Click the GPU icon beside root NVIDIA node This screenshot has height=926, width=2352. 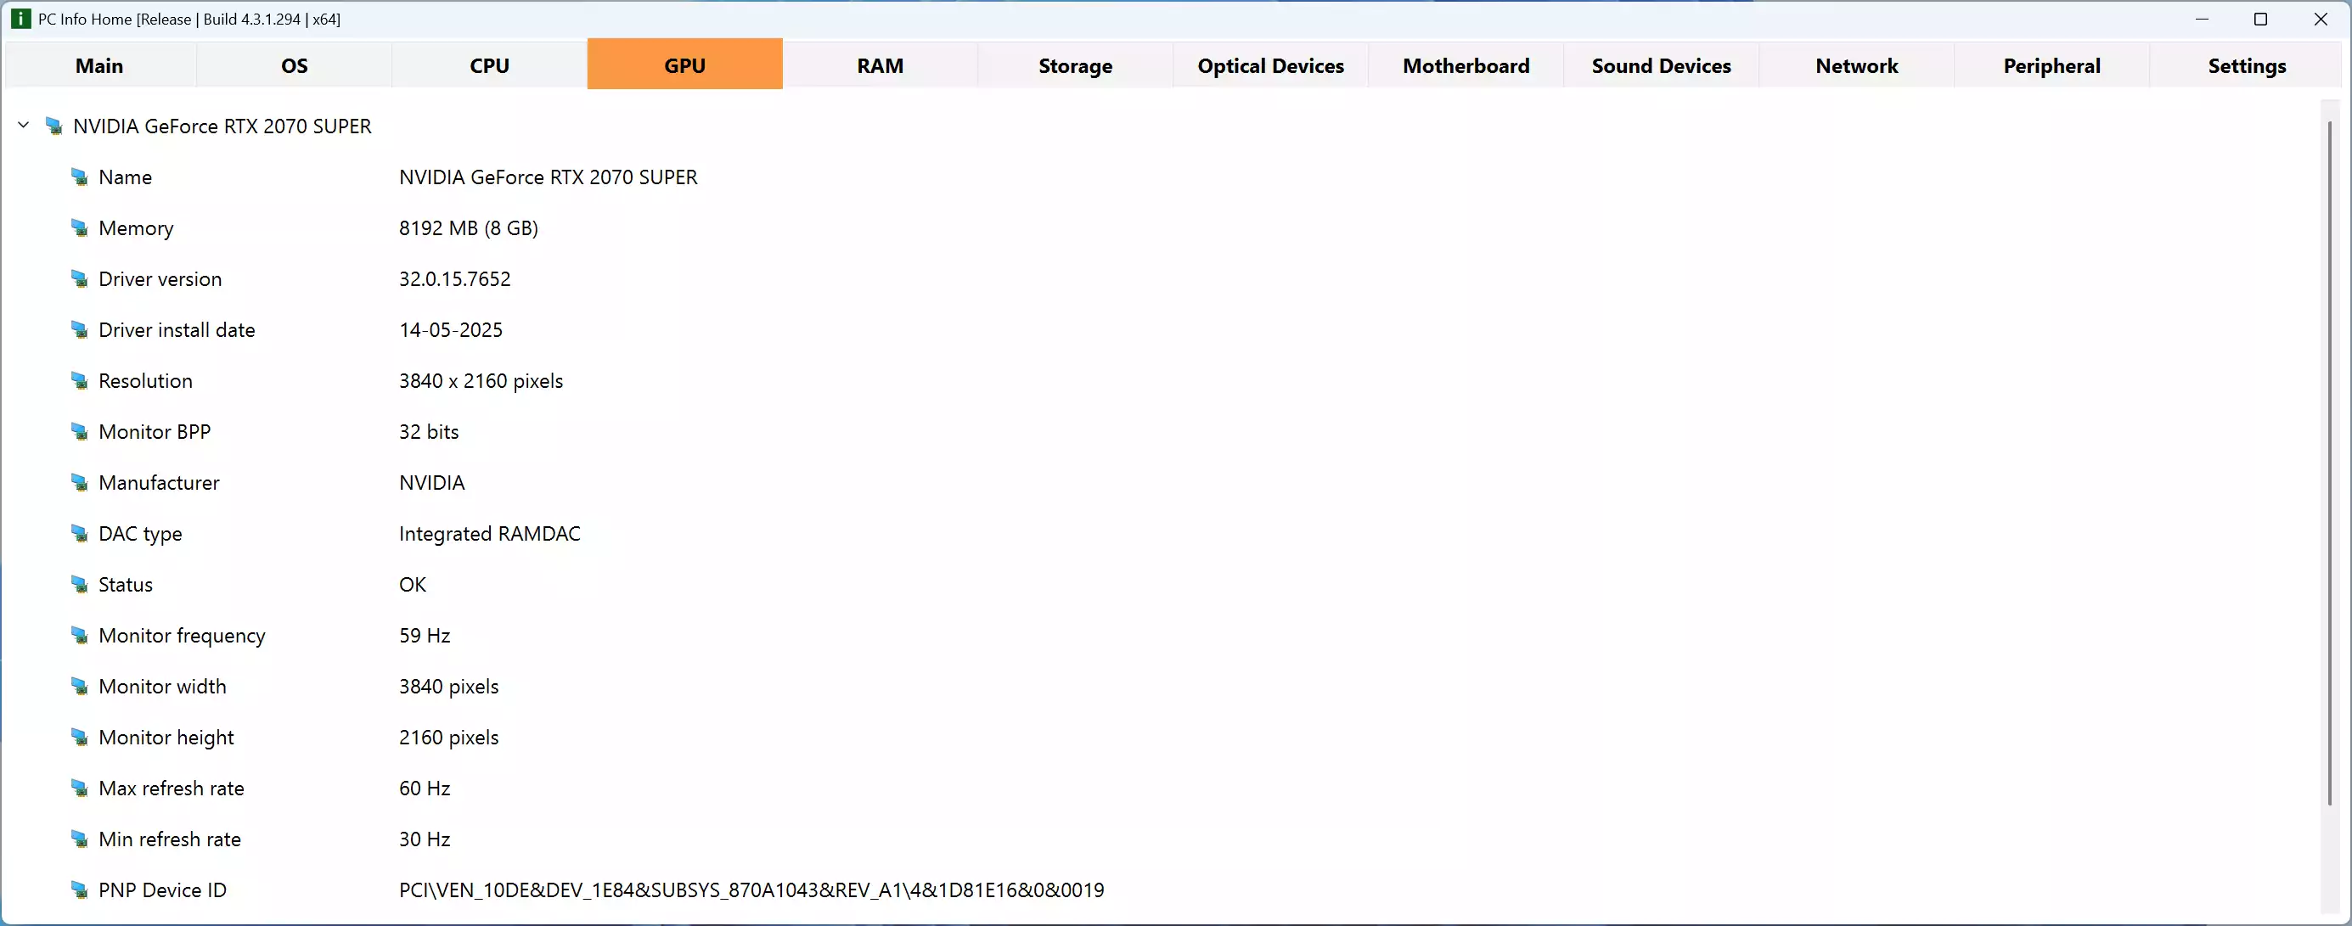coord(55,126)
